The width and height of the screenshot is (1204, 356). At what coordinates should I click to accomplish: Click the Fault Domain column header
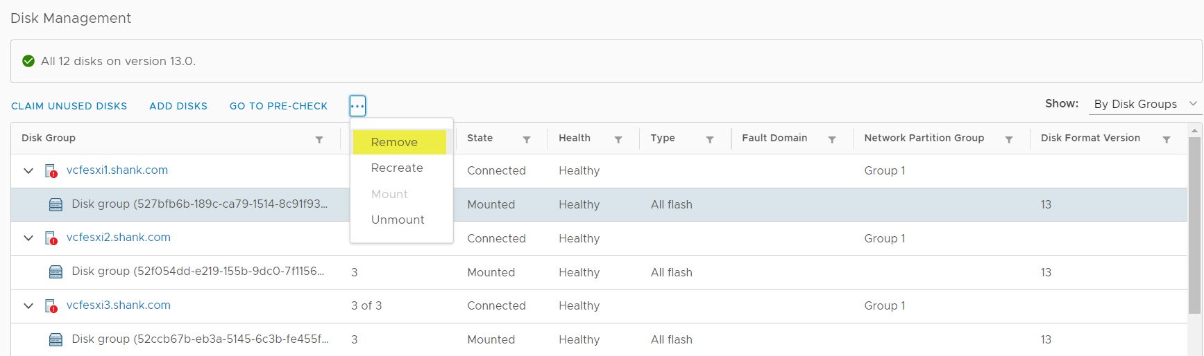(774, 138)
